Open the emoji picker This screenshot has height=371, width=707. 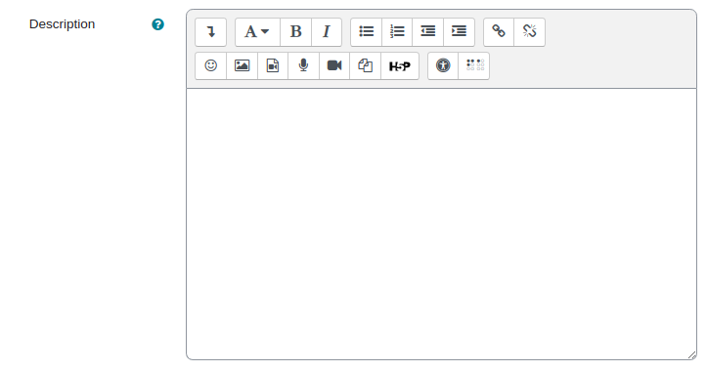click(x=210, y=65)
